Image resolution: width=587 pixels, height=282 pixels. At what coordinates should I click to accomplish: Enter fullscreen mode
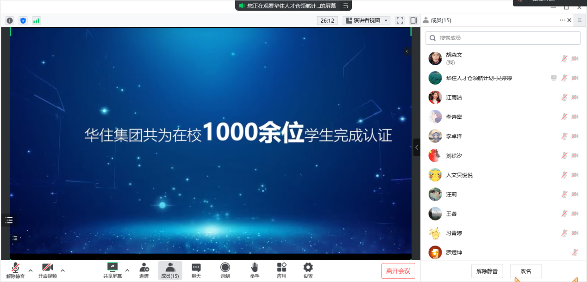(400, 20)
